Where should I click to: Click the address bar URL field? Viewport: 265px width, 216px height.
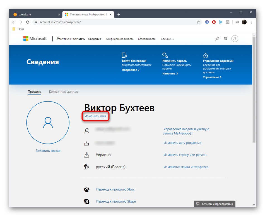(x=117, y=22)
